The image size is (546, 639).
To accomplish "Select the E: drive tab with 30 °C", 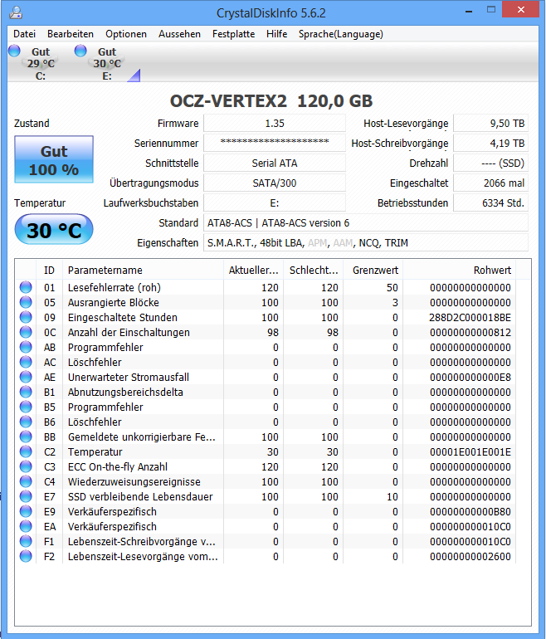I will click(x=108, y=63).
